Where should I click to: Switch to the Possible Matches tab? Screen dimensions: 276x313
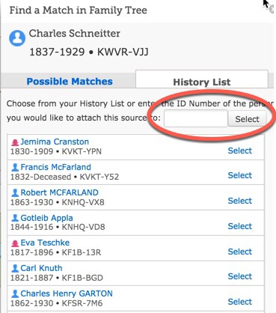tap(70, 82)
